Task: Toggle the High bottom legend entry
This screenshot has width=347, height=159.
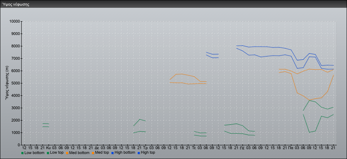Action: (x=123, y=153)
